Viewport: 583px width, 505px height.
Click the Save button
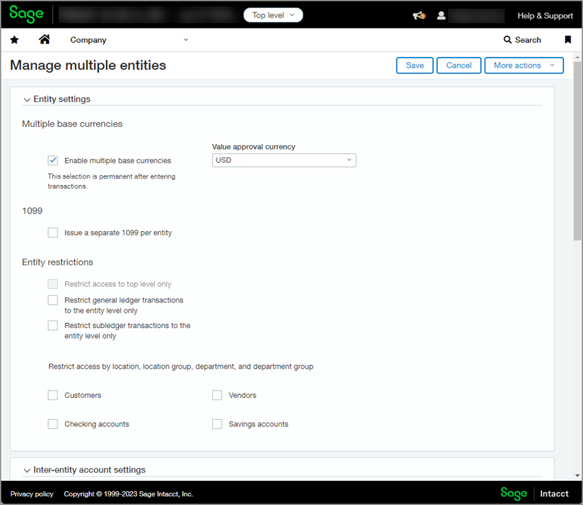[415, 66]
